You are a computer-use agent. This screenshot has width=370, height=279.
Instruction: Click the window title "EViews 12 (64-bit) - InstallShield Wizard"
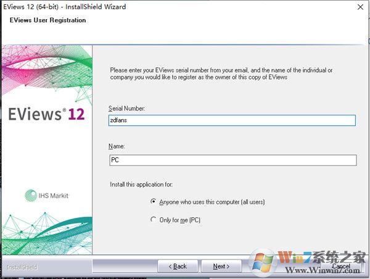64,7
